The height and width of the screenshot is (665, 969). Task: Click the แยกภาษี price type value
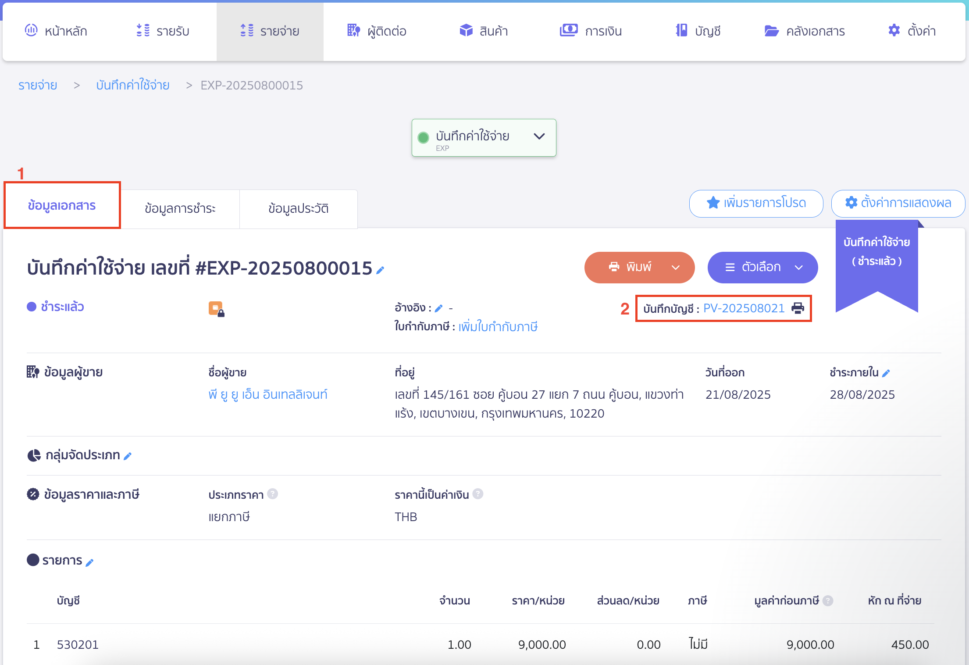coord(229,517)
